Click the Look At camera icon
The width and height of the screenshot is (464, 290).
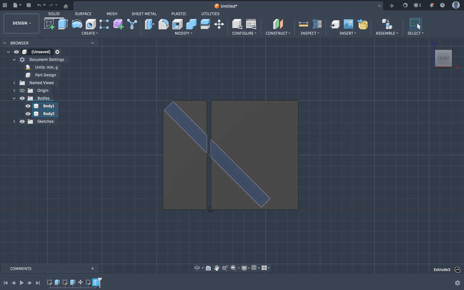pos(208,268)
